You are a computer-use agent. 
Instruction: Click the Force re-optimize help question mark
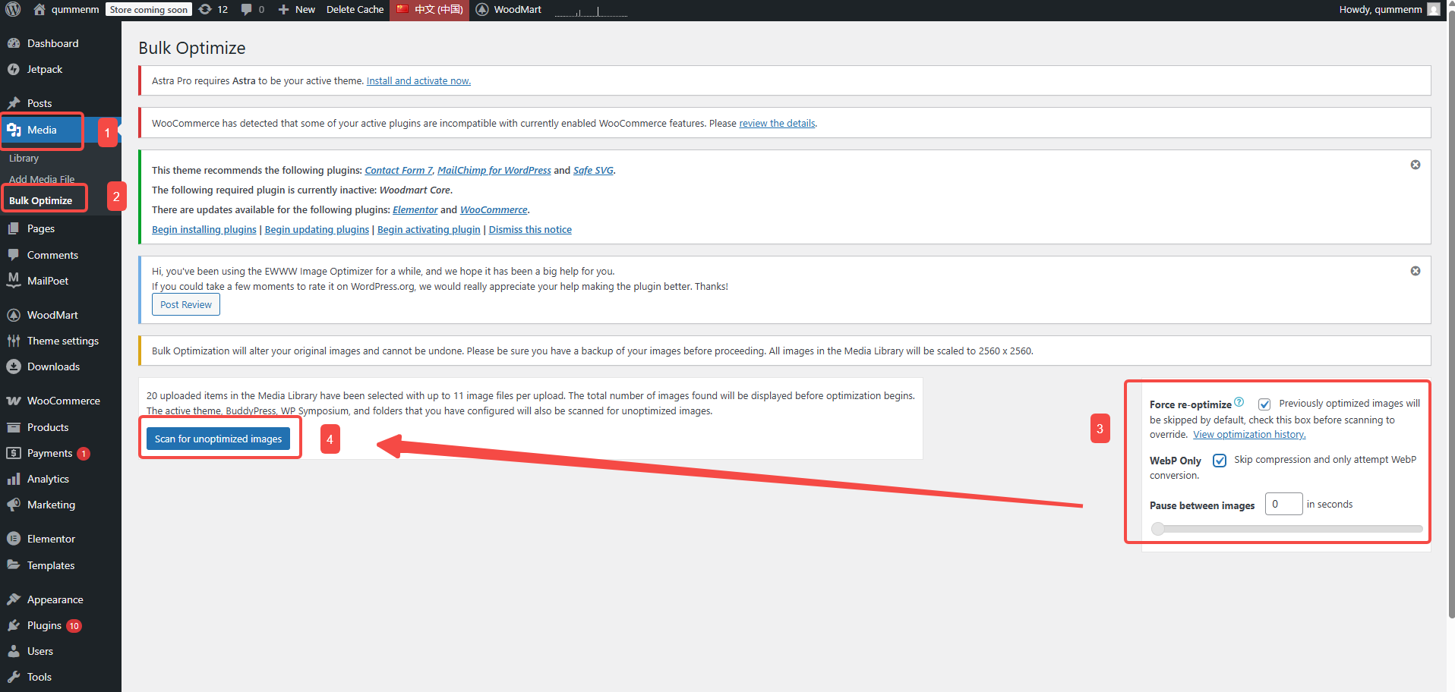click(x=1239, y=401)
